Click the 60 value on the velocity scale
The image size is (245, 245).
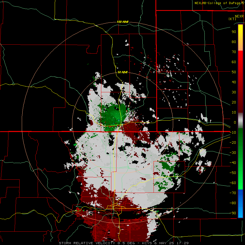point(234,62)
